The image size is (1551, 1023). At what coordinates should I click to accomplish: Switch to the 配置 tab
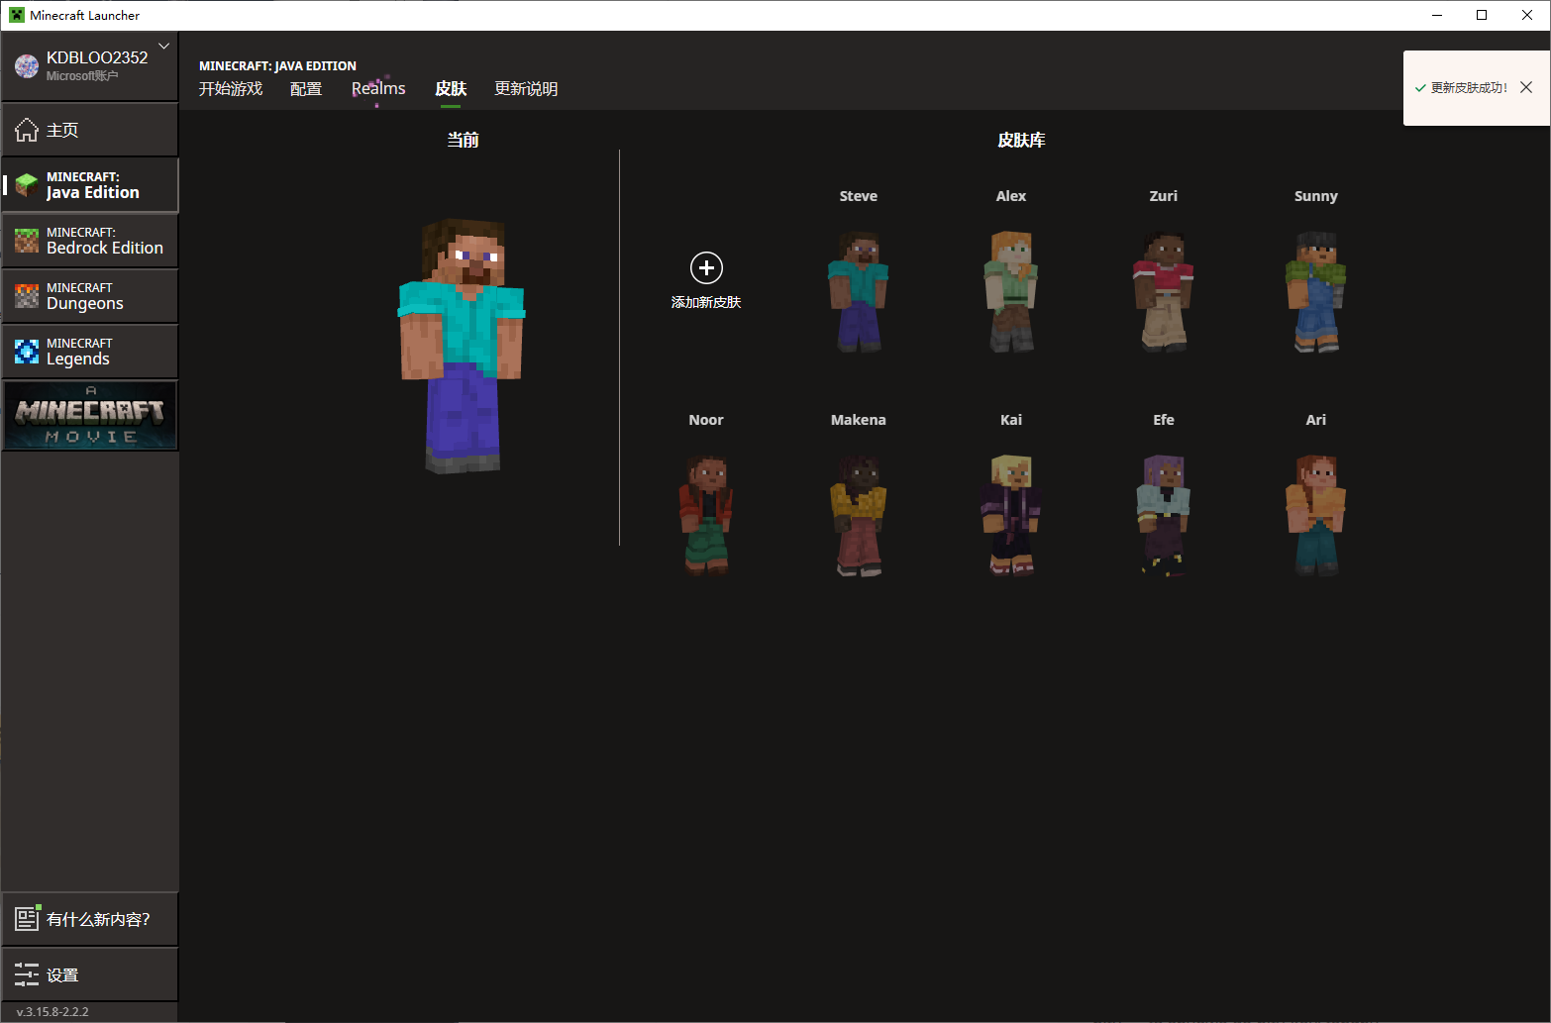click(306, 88)
